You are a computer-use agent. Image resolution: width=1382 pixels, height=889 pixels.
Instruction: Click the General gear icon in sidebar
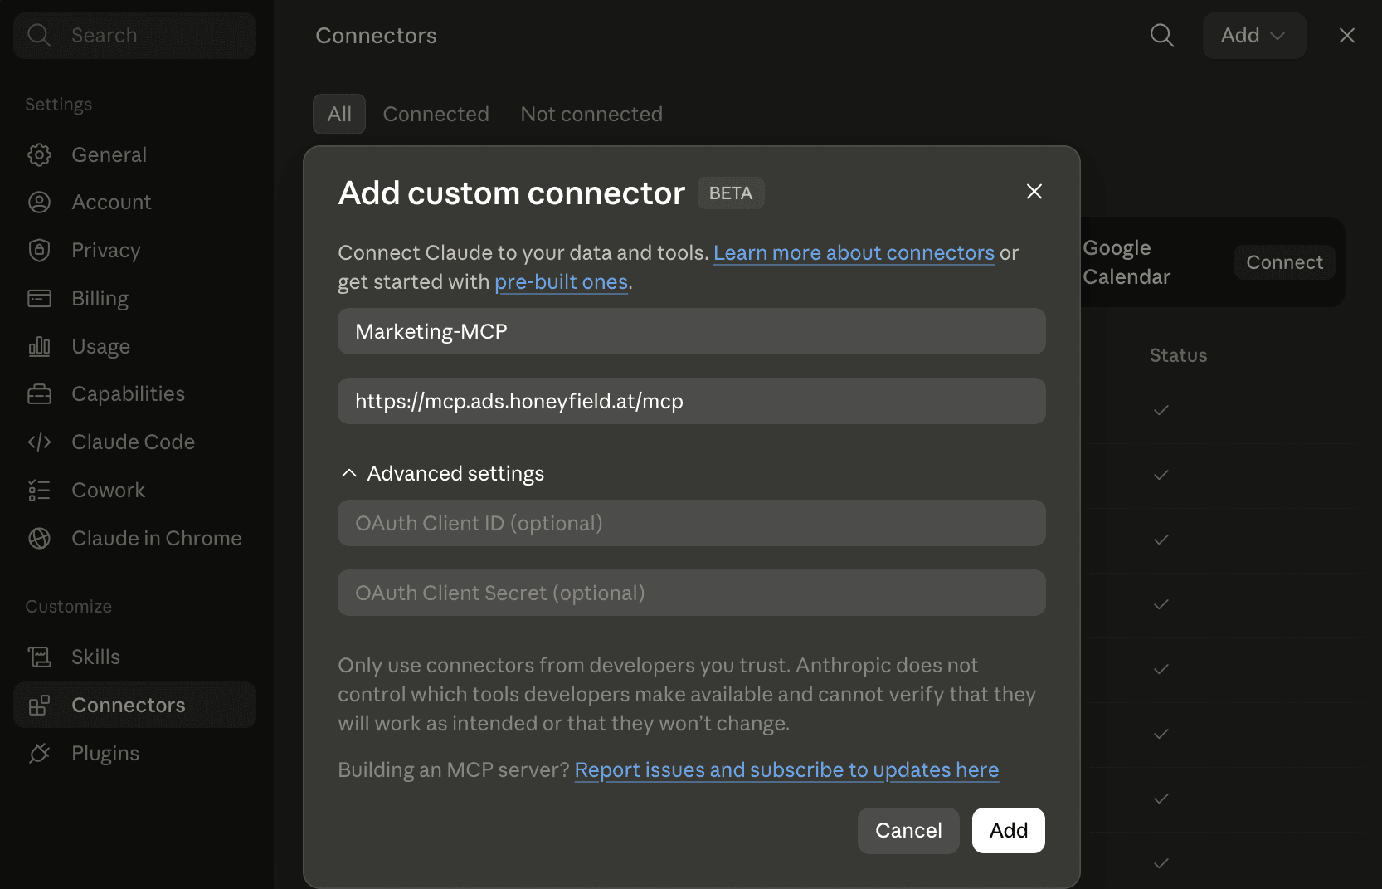point(39,154)
